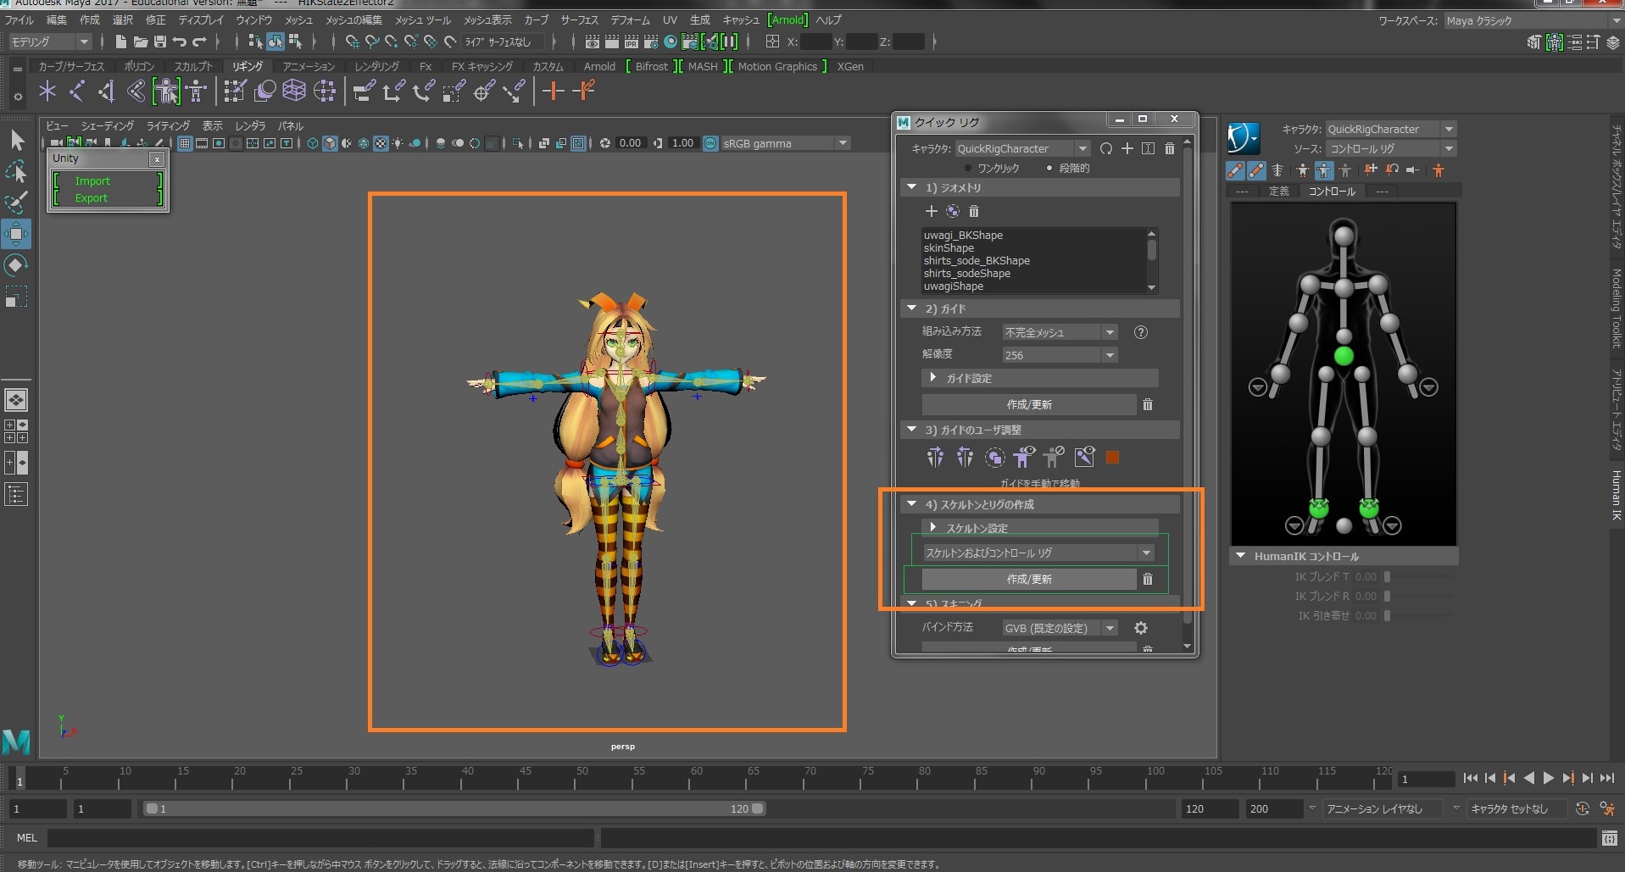Screen dimensions: 1625x872
Task: Switch to the アニメーション shelf tab
Action: [309, 66]
